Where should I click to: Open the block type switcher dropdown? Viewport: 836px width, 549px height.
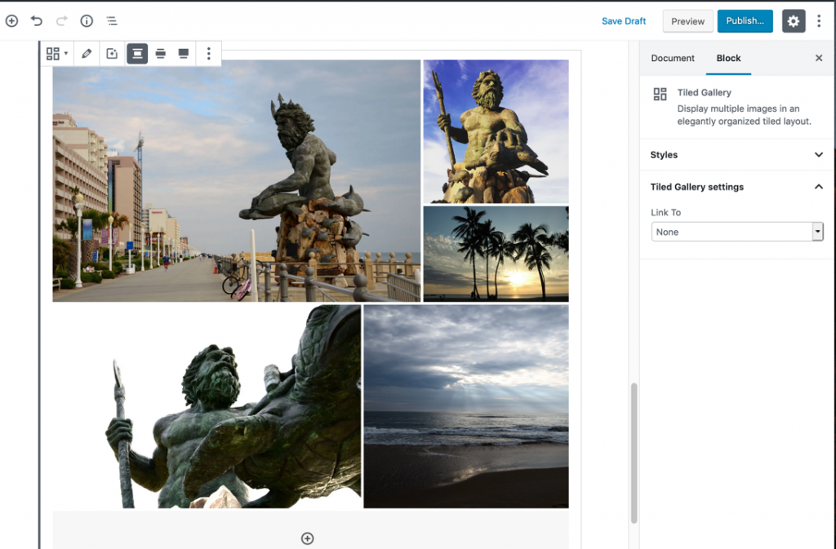coord(57,54)
